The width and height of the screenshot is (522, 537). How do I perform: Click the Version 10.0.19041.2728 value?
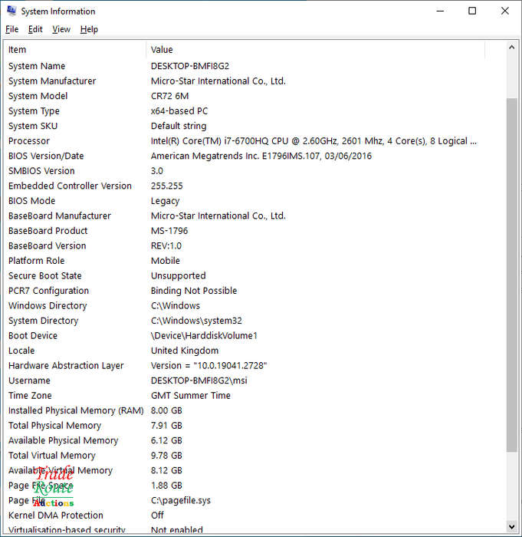208,366
